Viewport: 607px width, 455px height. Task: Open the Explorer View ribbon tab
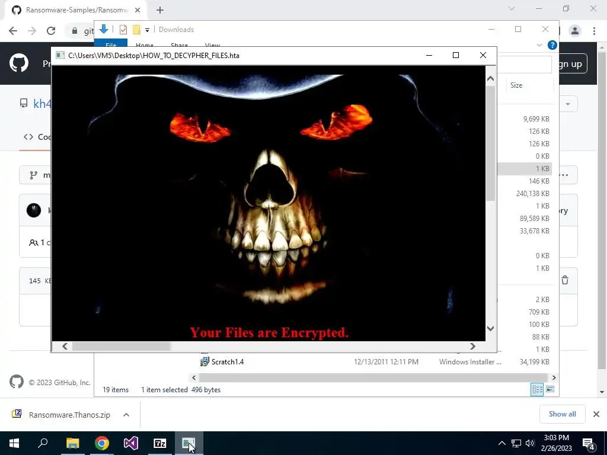(213, 44)
